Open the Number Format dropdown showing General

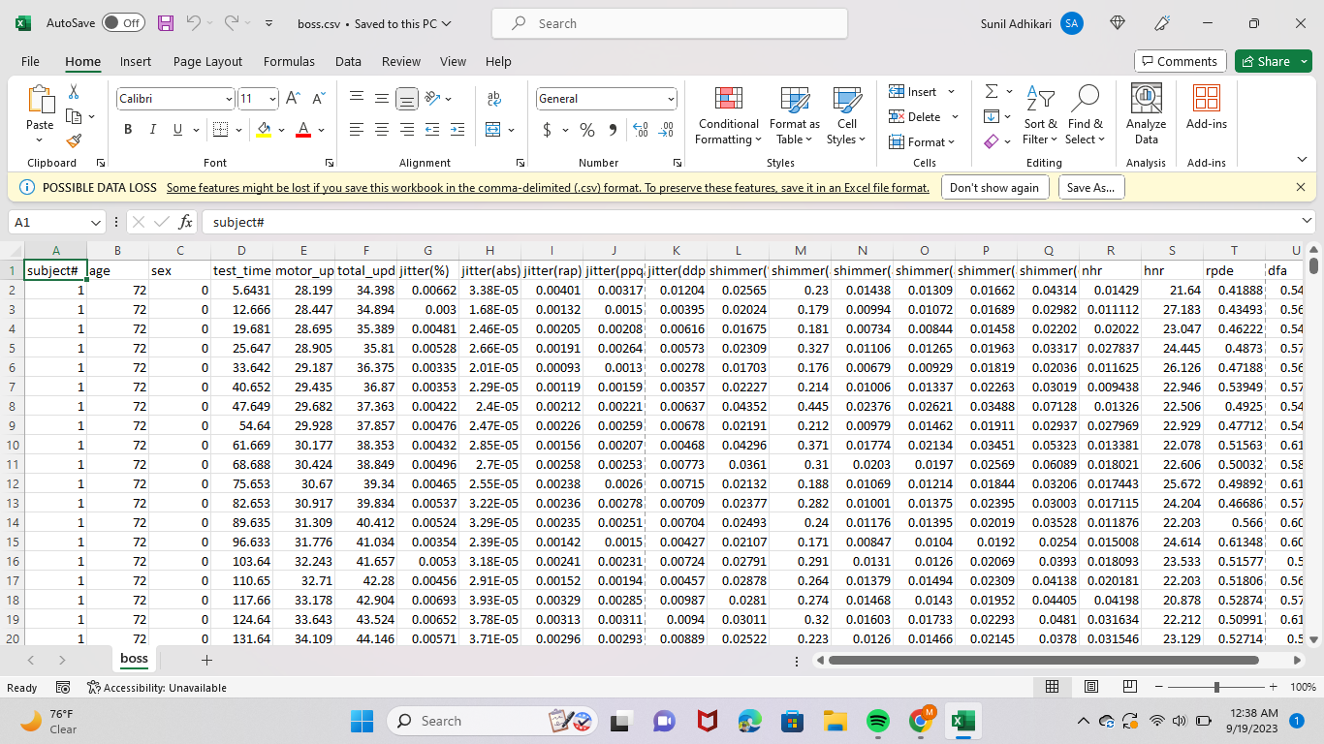click(672, 98)
